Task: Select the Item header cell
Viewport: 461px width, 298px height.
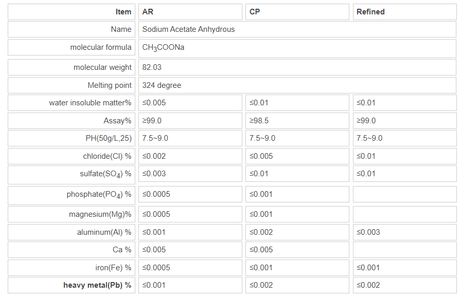Action: (72, 12)
